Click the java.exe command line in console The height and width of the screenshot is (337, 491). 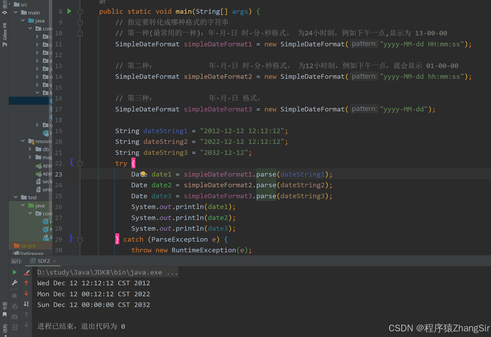click(x=107, y=272)
